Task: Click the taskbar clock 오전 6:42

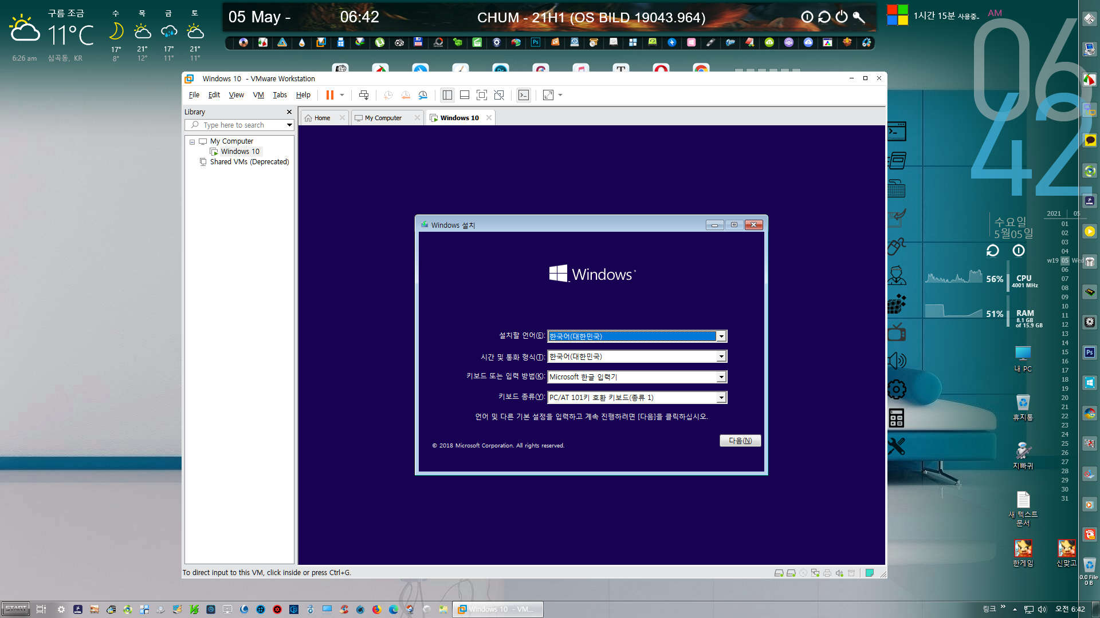Action: (1070, 609)
